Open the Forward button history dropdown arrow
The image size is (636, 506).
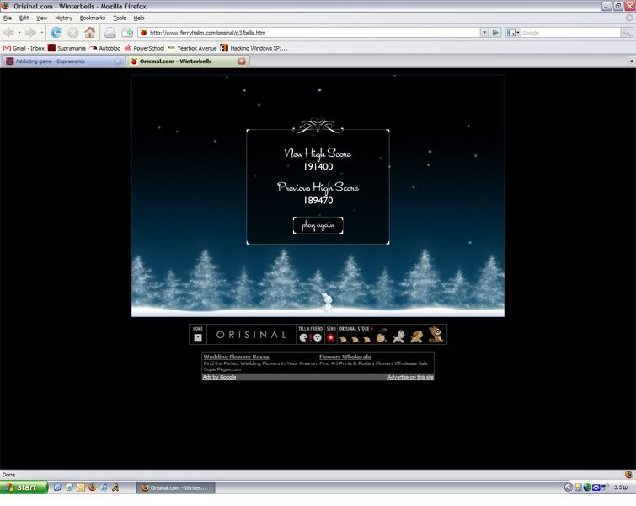[x=41, y=33]
